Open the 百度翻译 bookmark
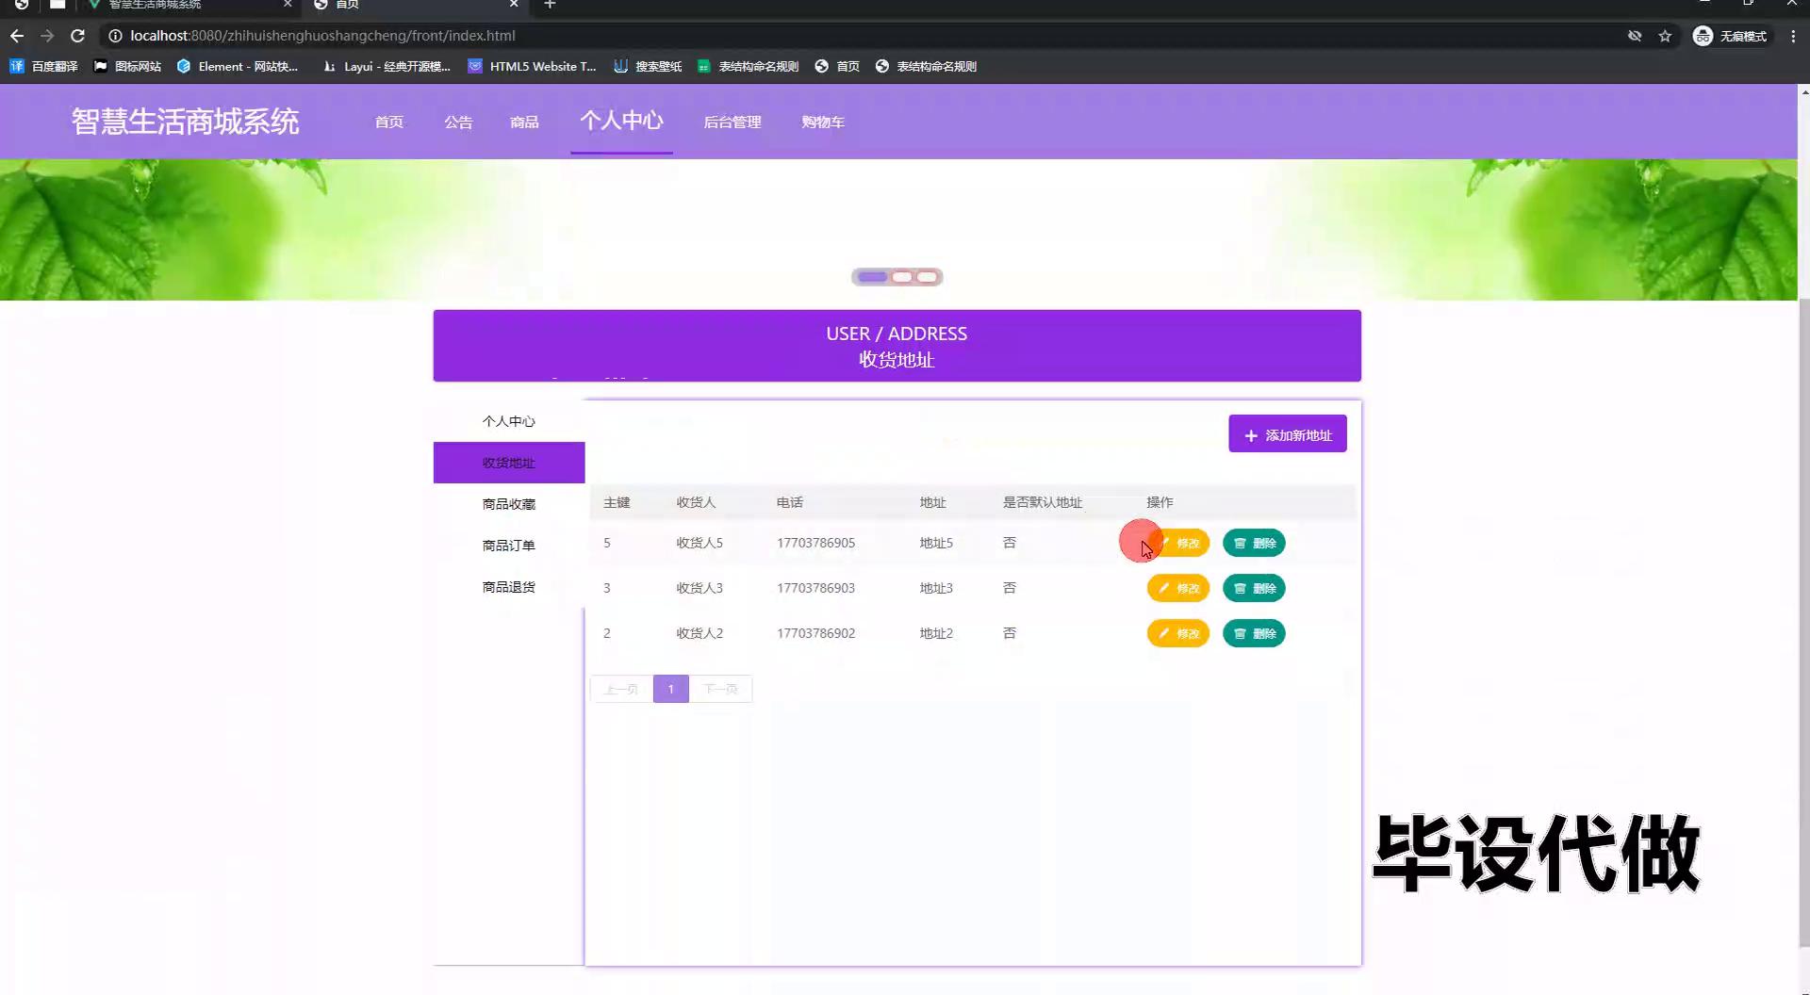 (44, 66)
